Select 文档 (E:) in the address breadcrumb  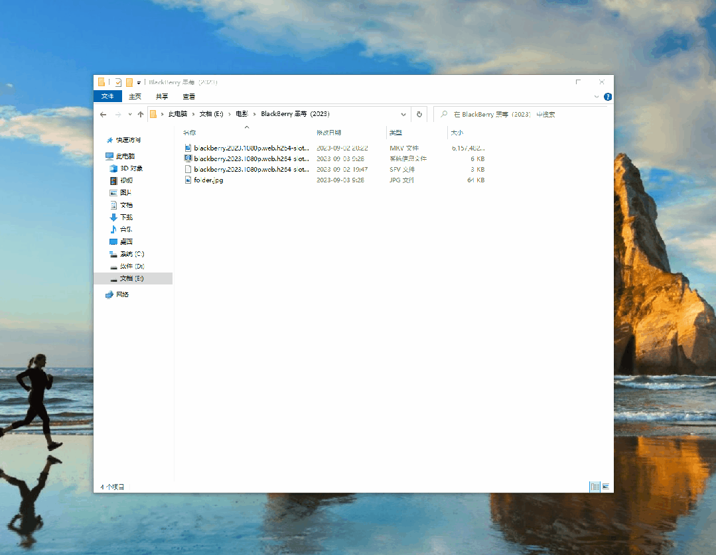pyautogui.click(x=212, y=113)
